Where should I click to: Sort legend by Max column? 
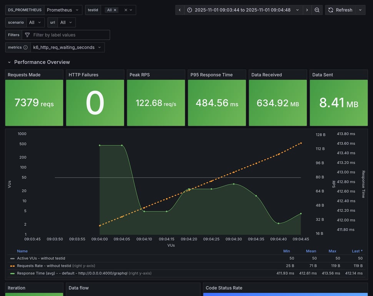pos(332,251)
